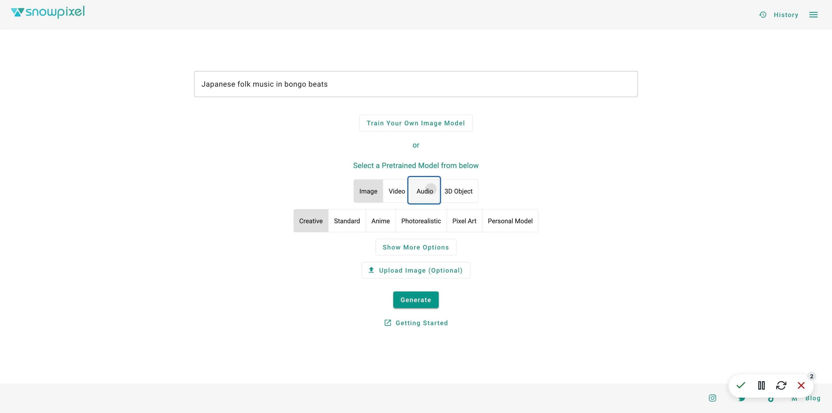Select the Anime style option
The width and height of the screenshot is (832, 413).
tap(380, 221)
